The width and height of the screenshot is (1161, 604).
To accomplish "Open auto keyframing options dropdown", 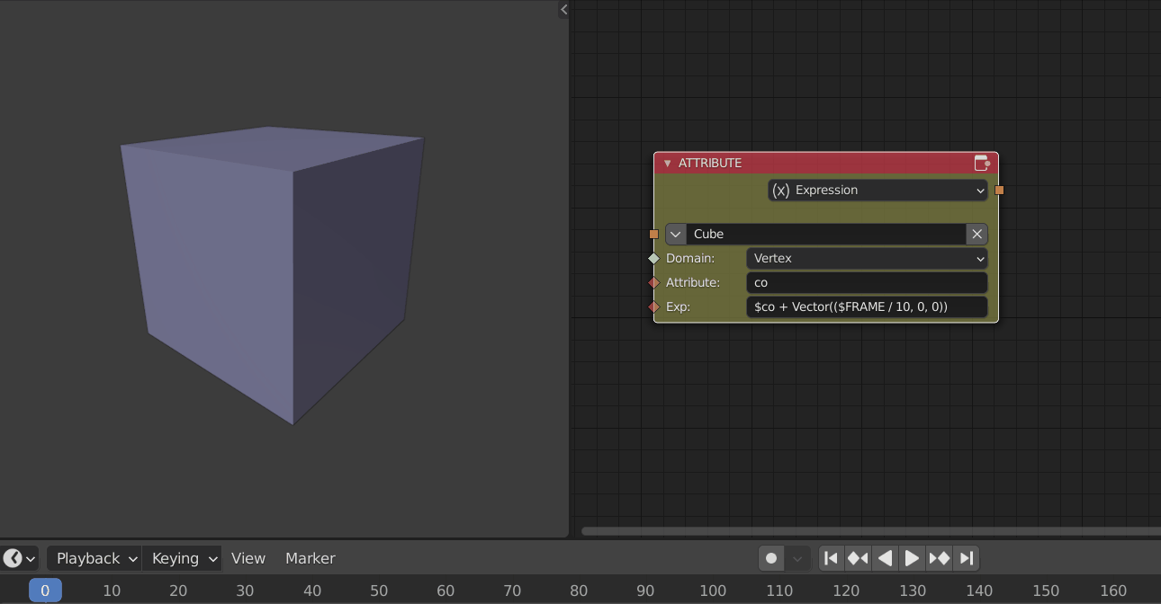I will click(x=797, y=558).
